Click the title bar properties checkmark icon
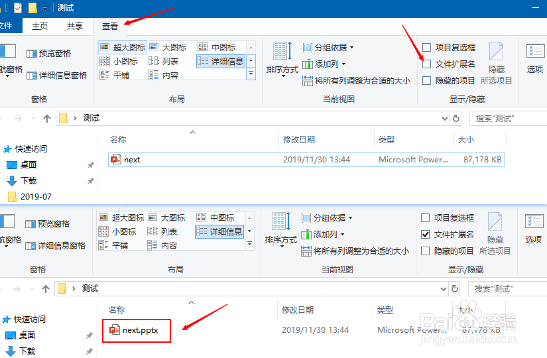This screenshot has height=358, width=547. (18, 8)
